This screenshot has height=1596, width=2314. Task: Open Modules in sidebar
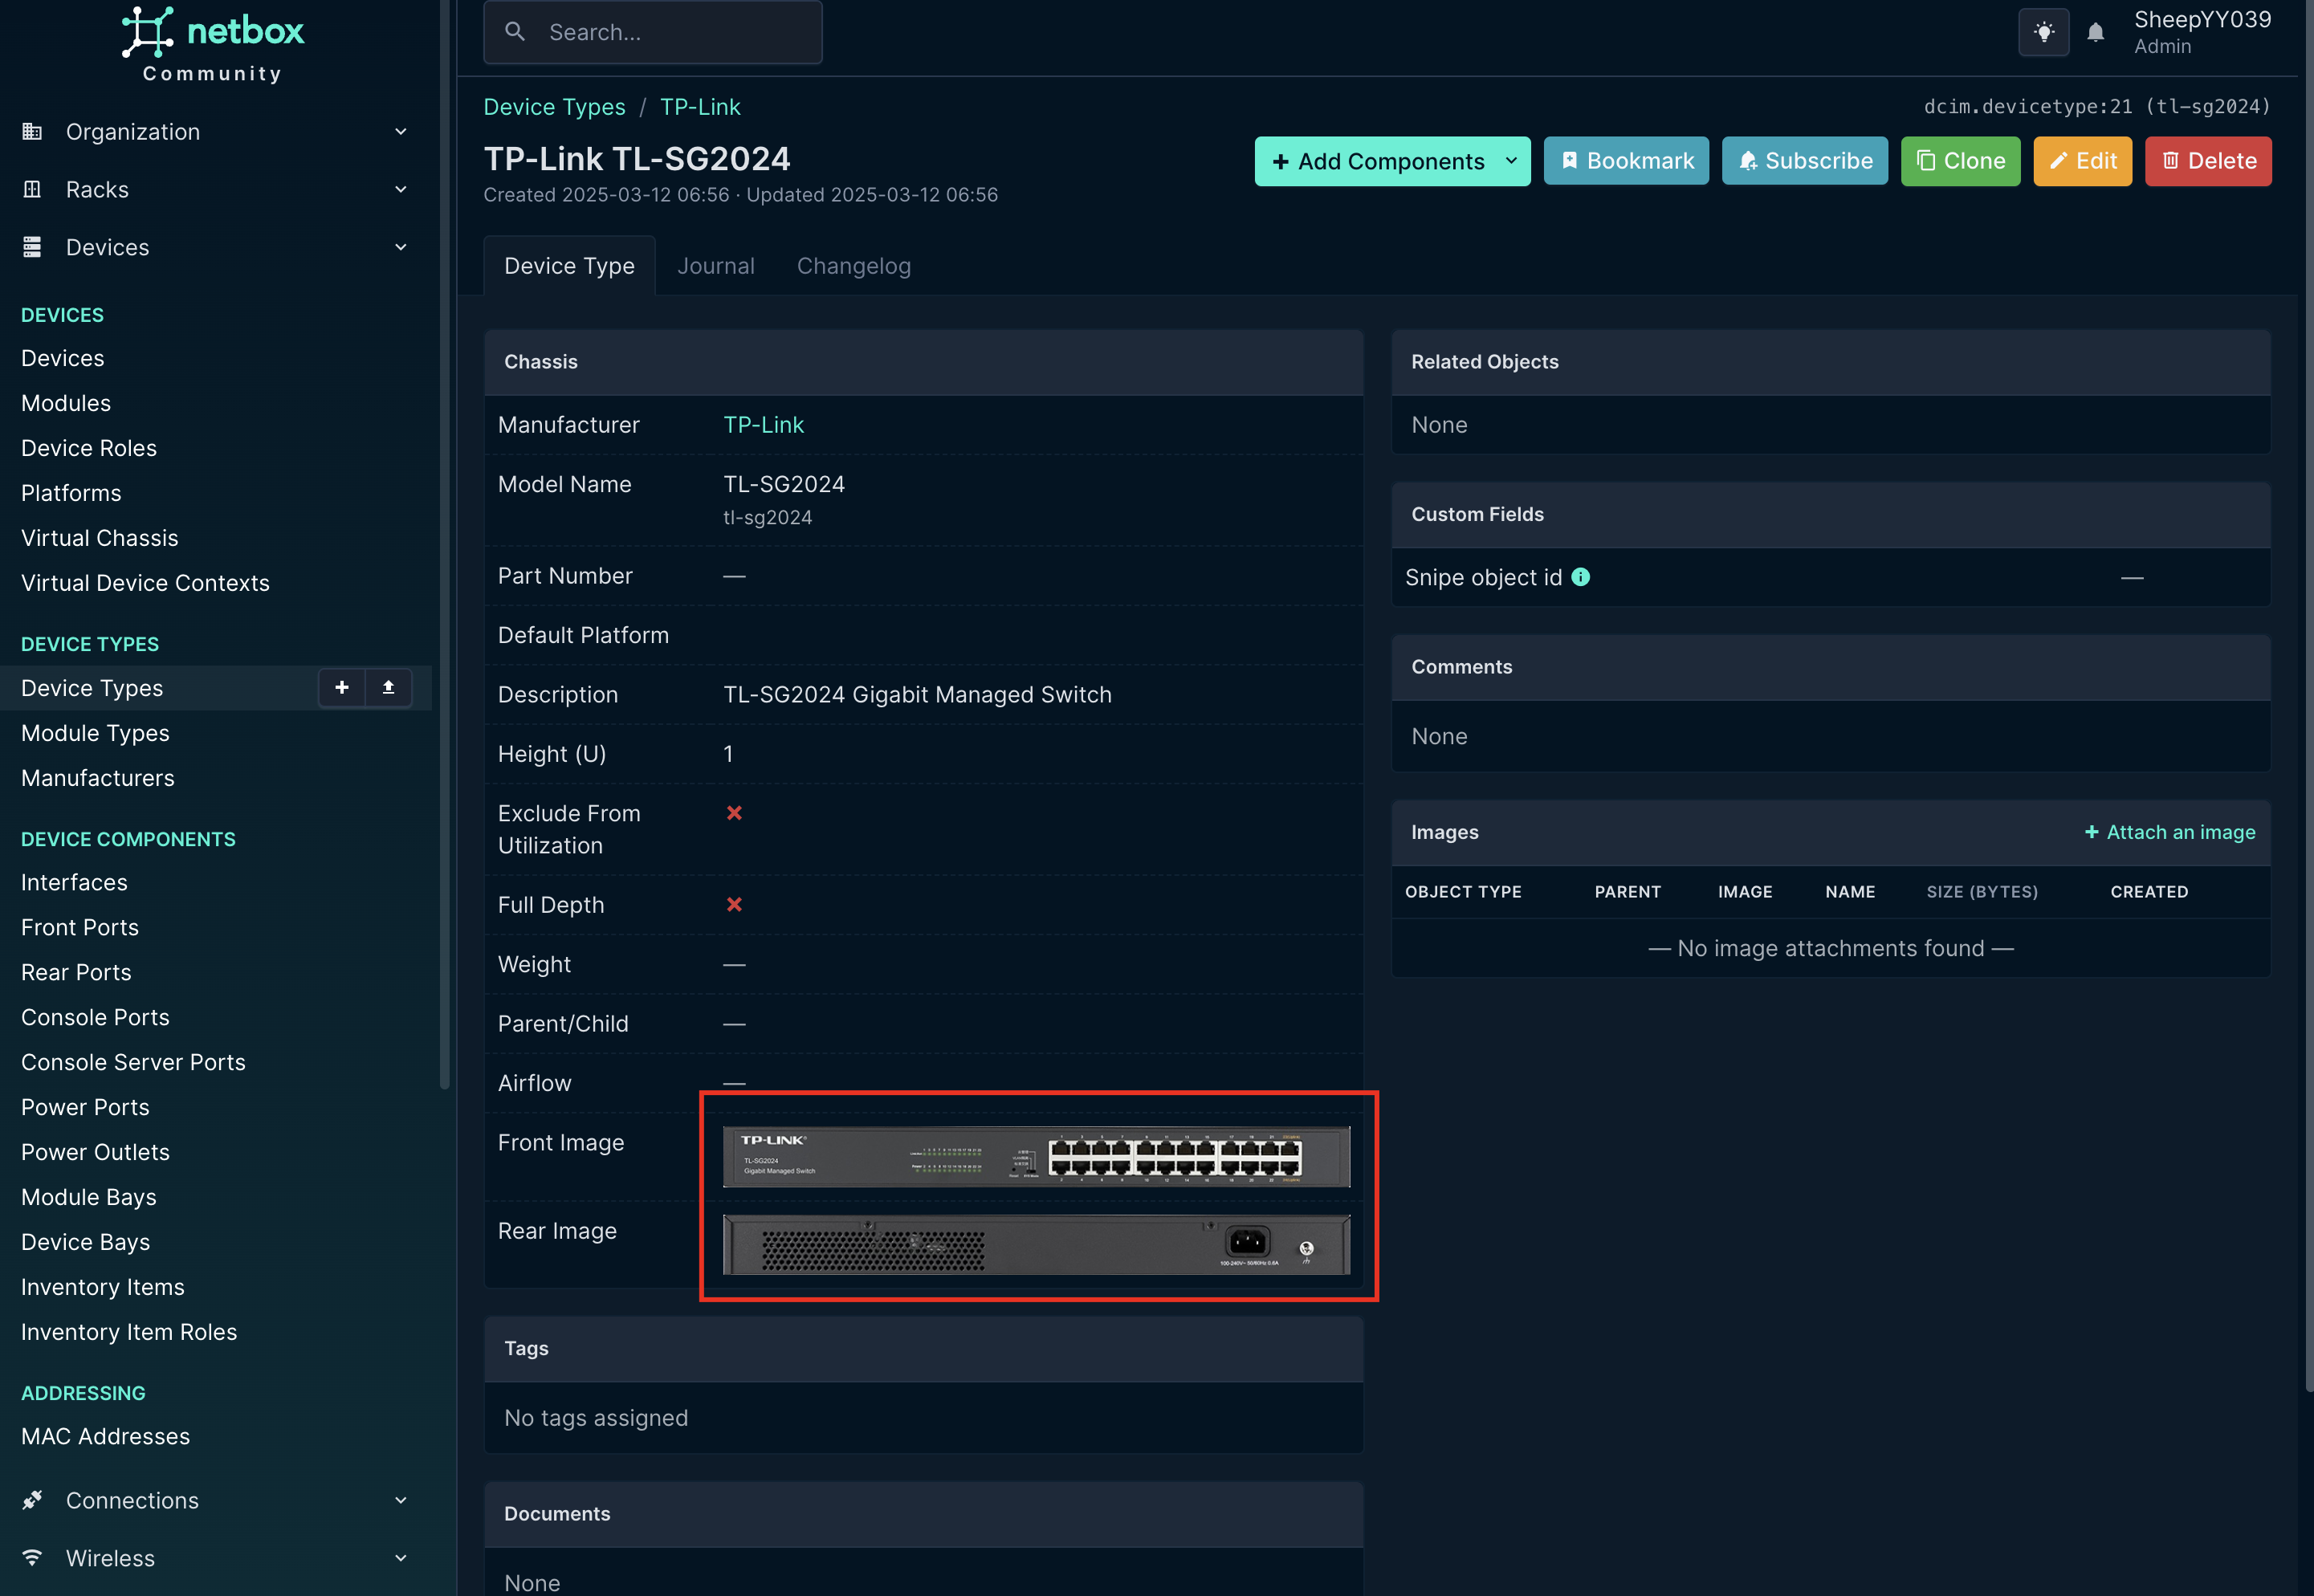66,403
